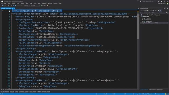Expand the Properties node
169x95 pixels.
click(143, 18)
